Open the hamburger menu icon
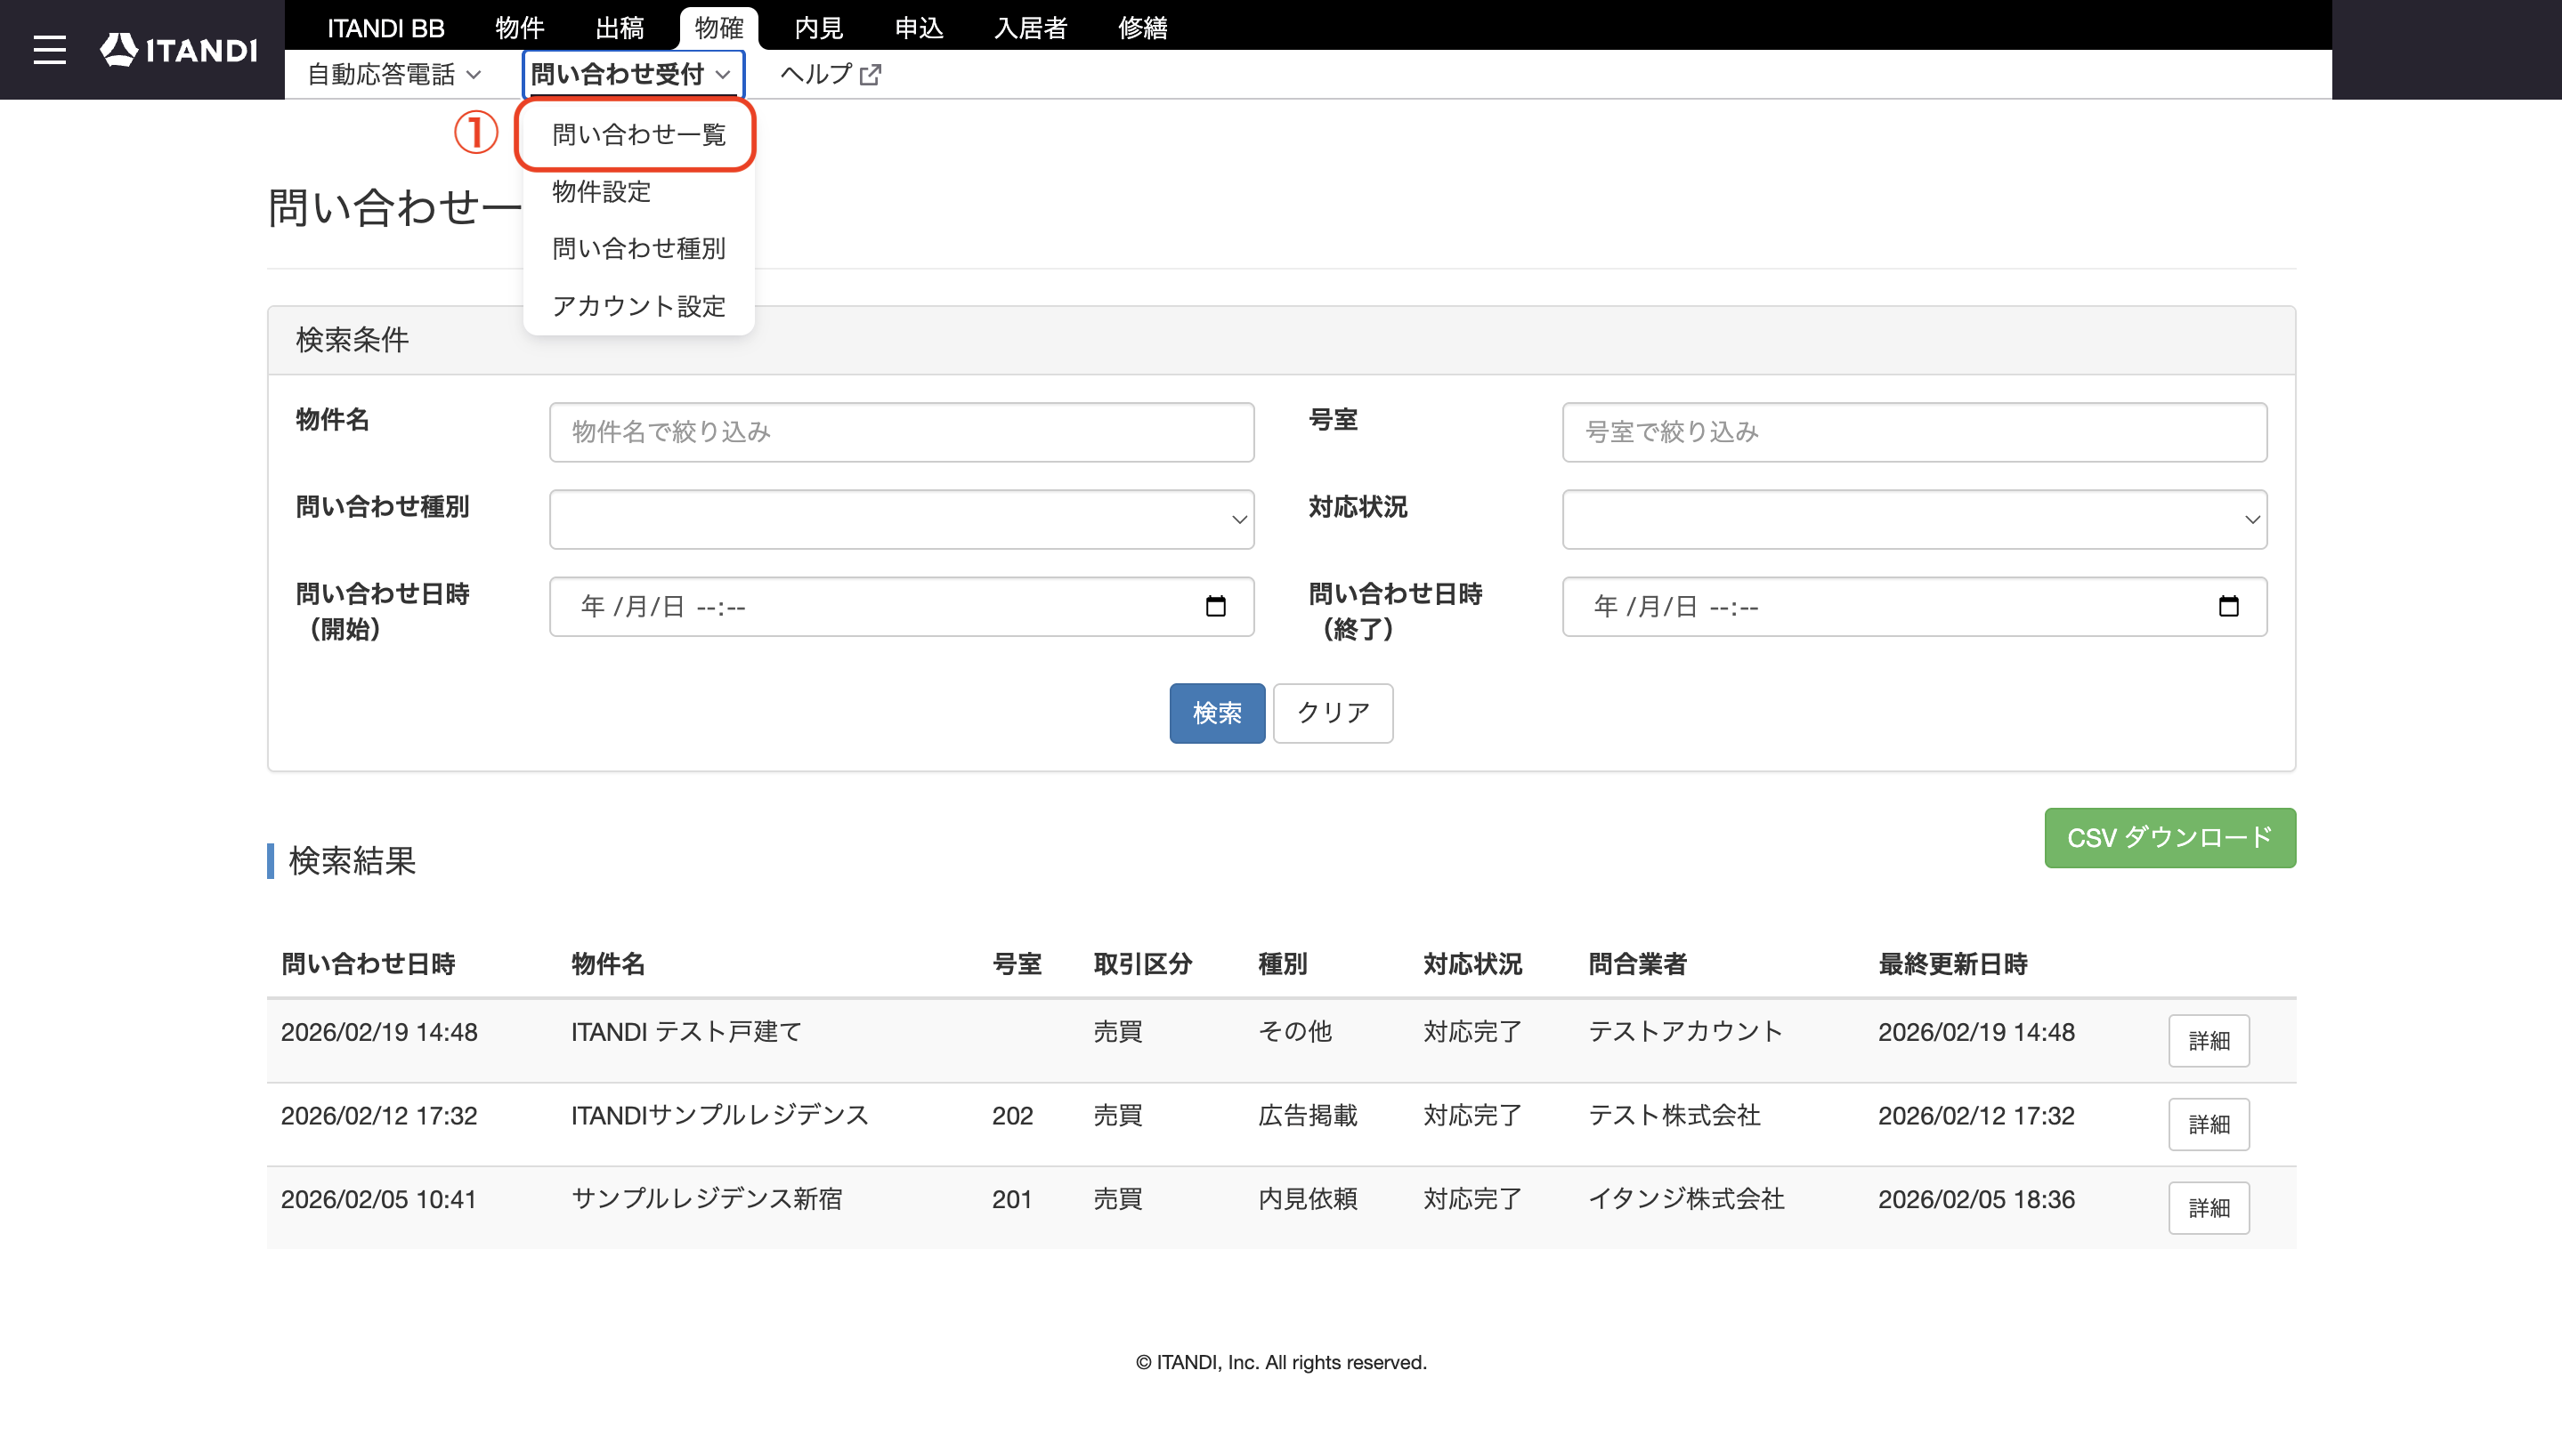Viewport: 2562px width, 1443px height. pos(50,50)
